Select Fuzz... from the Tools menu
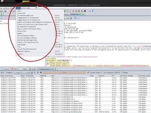Viewport: 151px width, 113px height. pyautogui.click(x=40, y=47)
